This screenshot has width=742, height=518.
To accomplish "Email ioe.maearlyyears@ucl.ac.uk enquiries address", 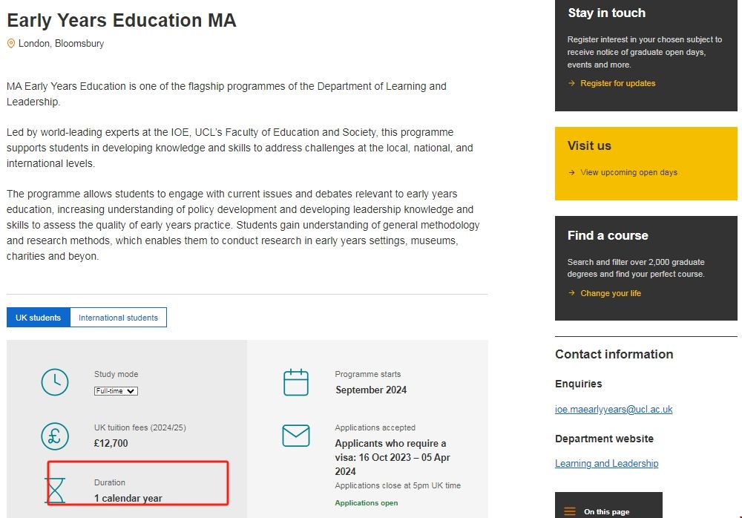I will (614, 409).
